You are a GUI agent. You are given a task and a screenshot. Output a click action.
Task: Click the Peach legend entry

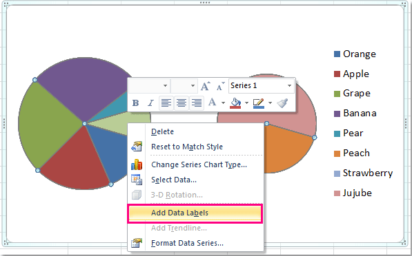pyautogui.click(x=351, y=153)
